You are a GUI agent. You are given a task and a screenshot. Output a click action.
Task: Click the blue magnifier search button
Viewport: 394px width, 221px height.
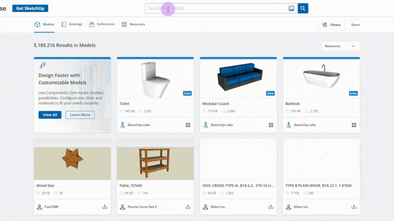(303, 8)
